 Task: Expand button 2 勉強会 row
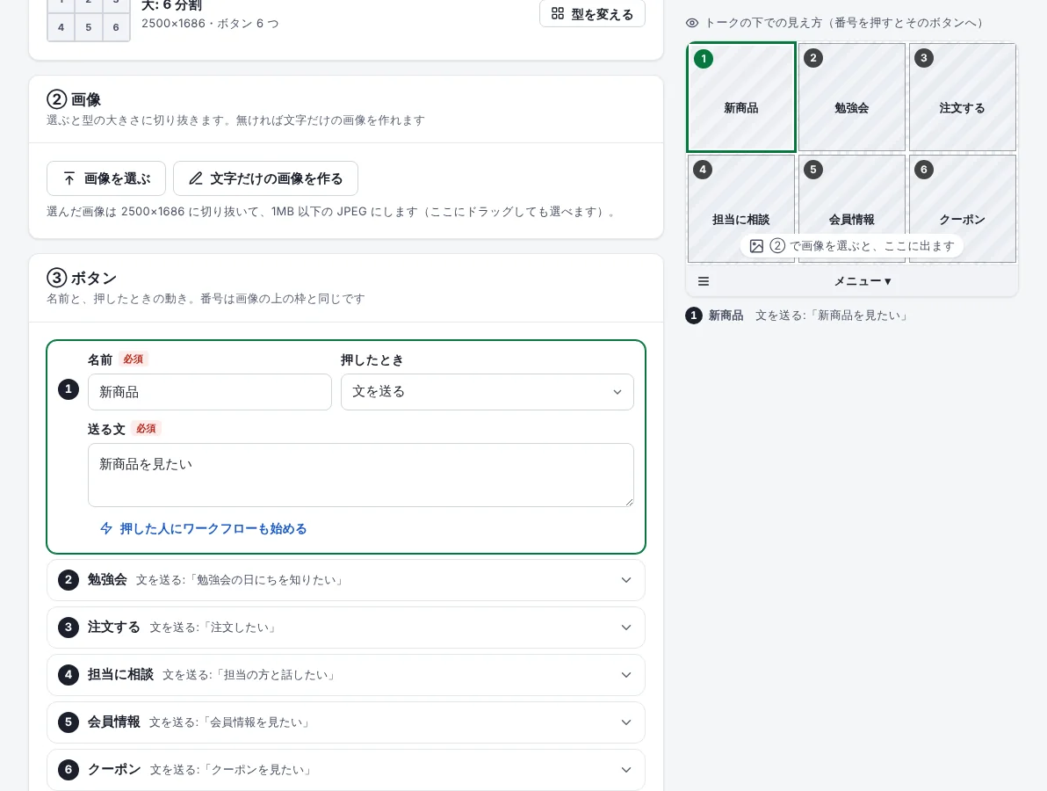click(x=346, y=580)
